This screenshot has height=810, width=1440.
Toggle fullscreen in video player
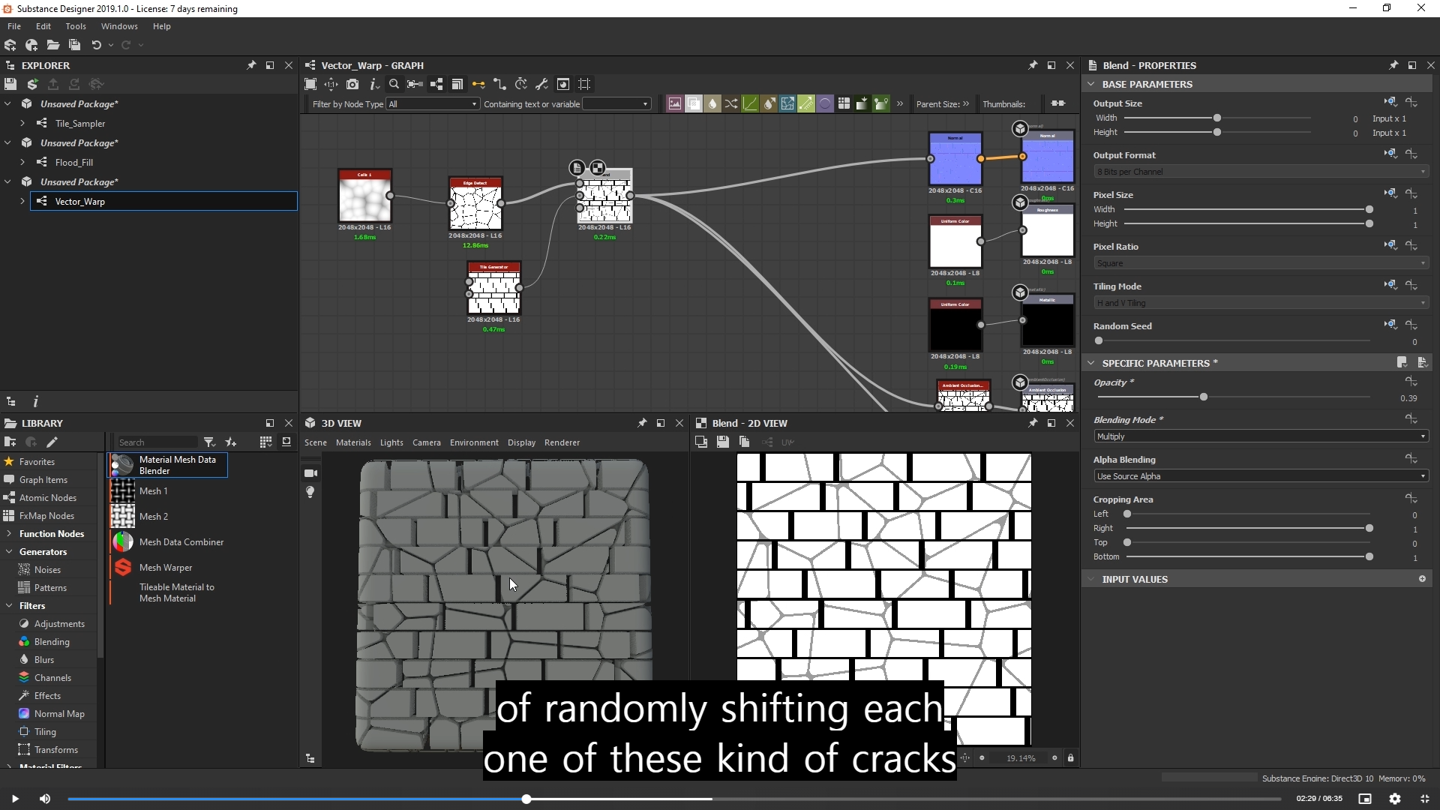[x=1424, y=799]
